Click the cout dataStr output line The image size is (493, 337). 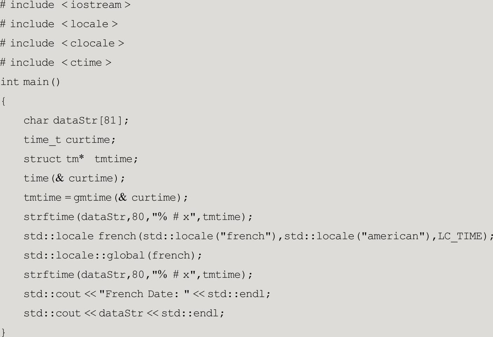click(124, 313)
